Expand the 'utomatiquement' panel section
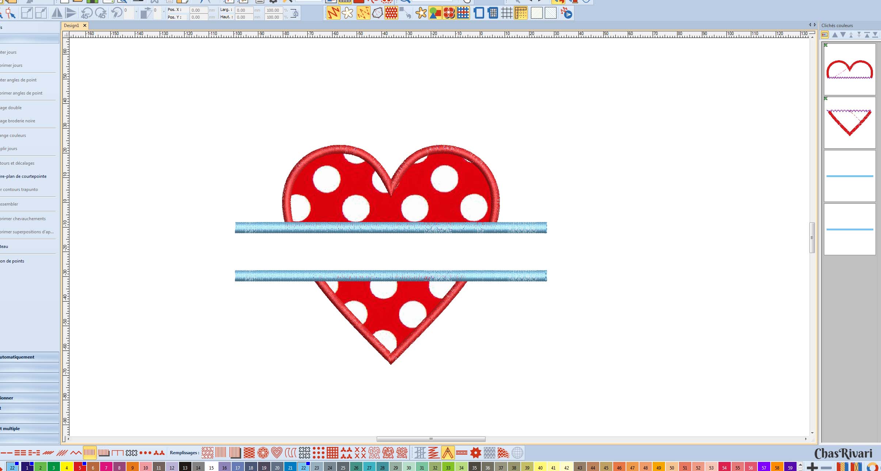The width and height of the screenshot is (881, 471). point(29,357)
